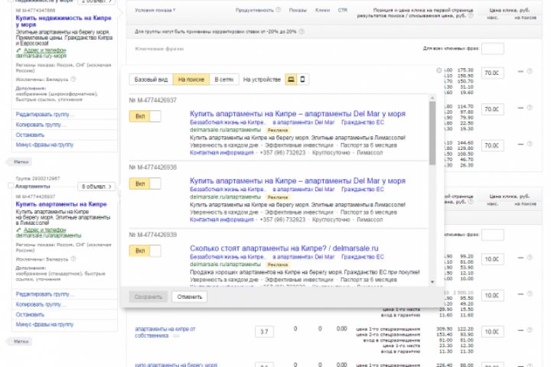The image size is (551, 367).
Task: Click scroll-up arrow of ad preview list
Action: [x=432, y=98]
